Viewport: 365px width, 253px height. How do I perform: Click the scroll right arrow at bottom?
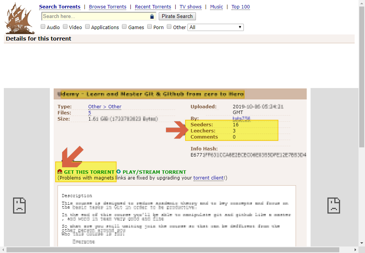355,250
